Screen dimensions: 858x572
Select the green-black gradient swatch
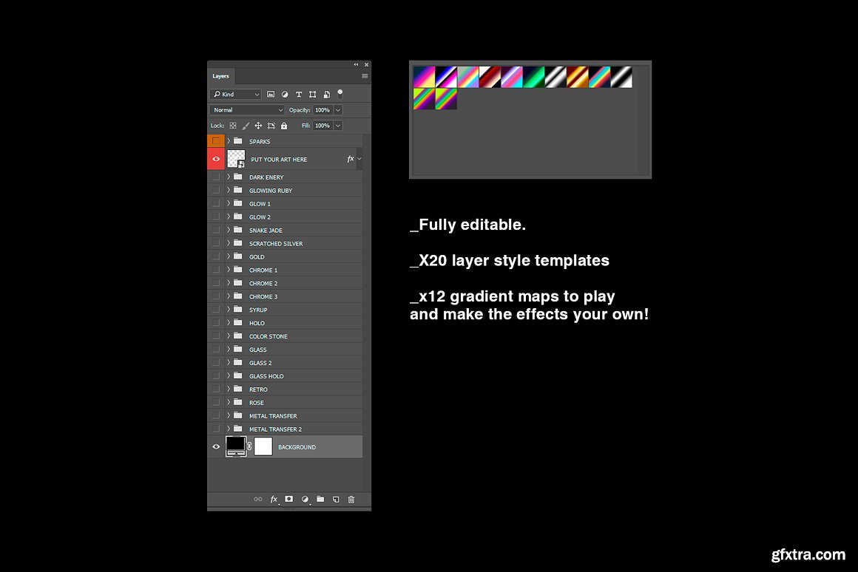click(534, 77)
